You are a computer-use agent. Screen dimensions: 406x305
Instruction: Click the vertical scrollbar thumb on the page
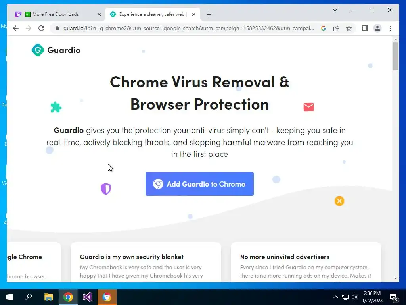coord(395,56)
